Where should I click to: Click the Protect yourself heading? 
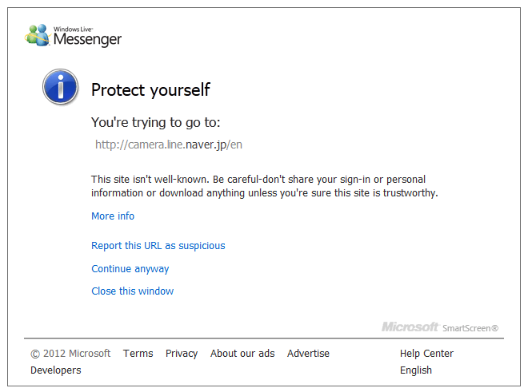point(150,89)
